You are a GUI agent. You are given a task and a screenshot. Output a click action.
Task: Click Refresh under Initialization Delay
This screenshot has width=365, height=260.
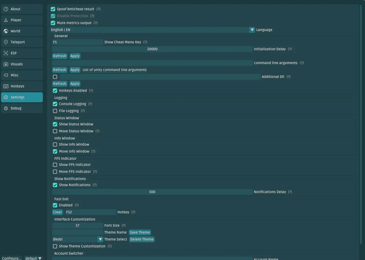tap(60, 56)
